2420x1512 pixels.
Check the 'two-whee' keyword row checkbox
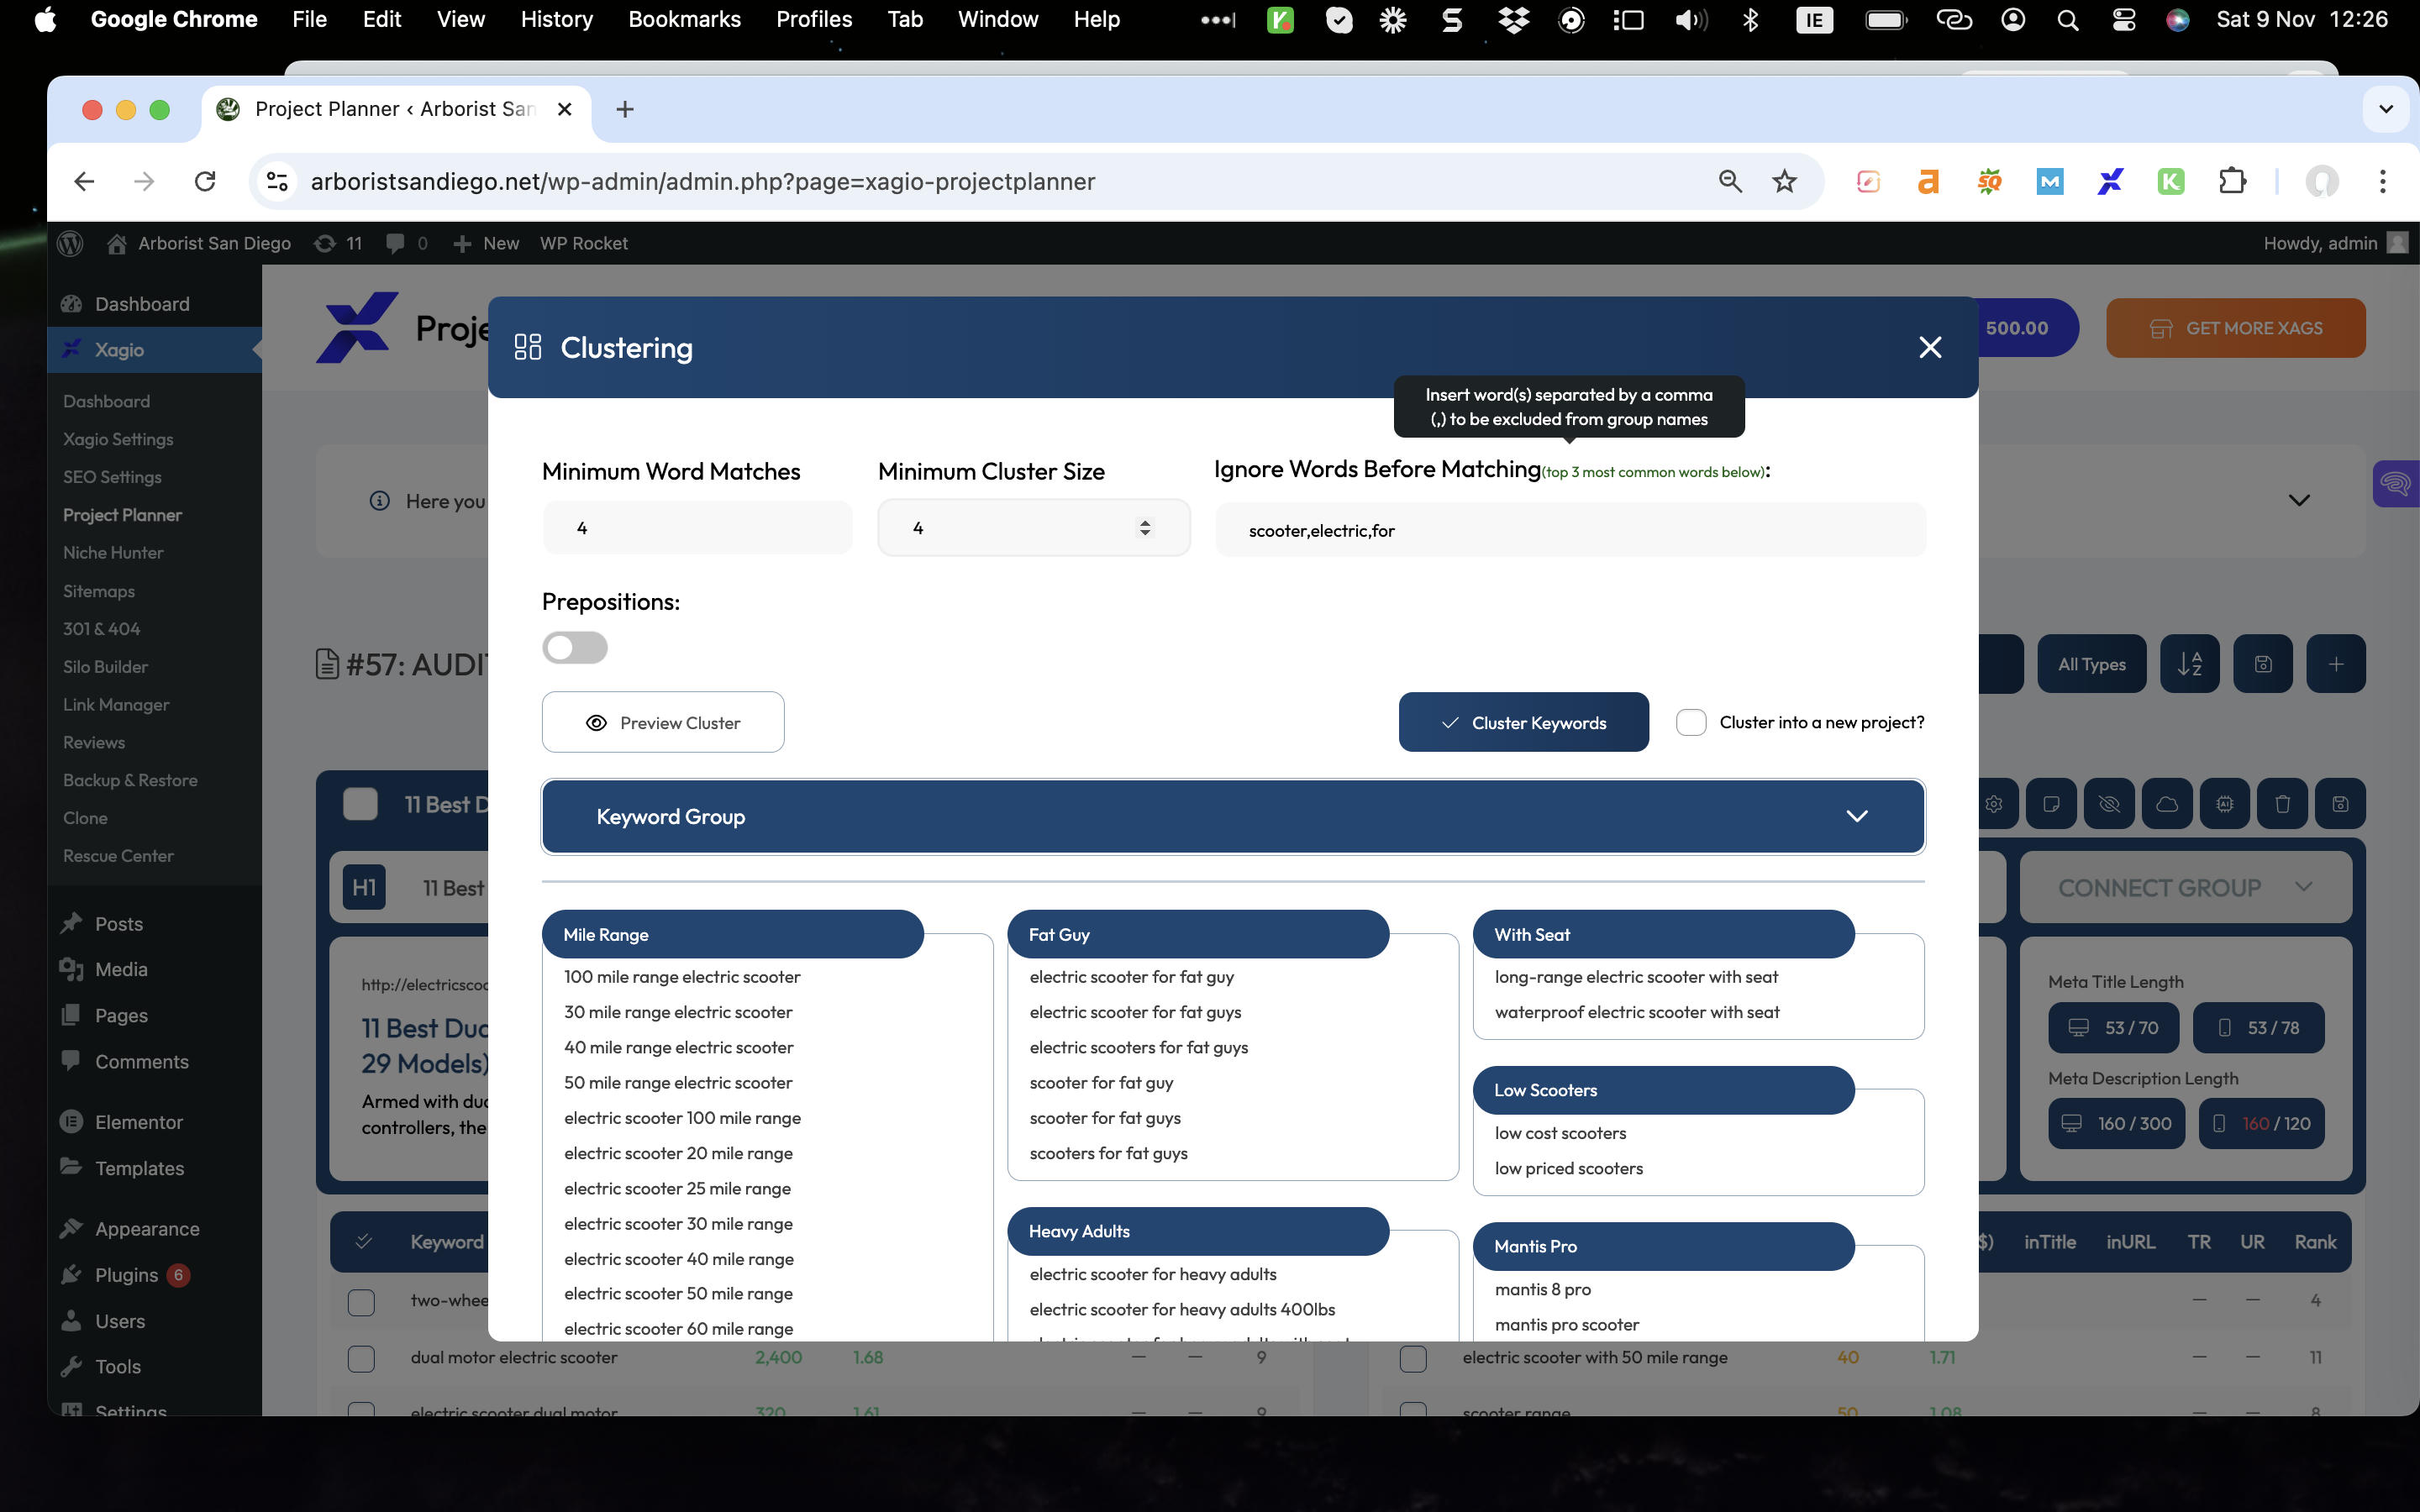click(361, 1301)
